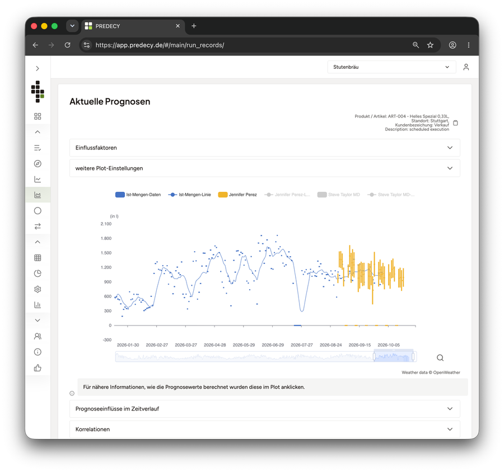Viewport: 504px width, 472px height.
Task: Show the Steve Taylor MD legend series
Action: (x=338, y=195)
